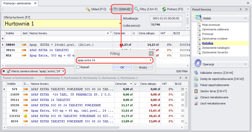This screenshot has height=132, width=252.
Task: Click the Edit Filter link
Action: tap(182, 71)
